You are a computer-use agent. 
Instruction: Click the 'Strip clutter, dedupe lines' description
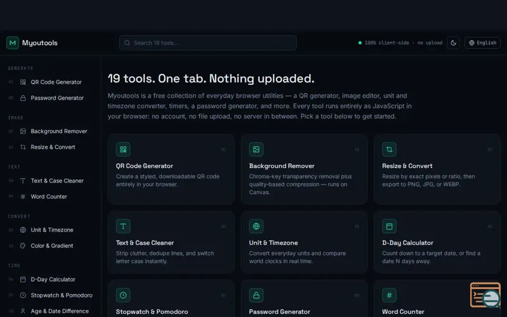165,257
